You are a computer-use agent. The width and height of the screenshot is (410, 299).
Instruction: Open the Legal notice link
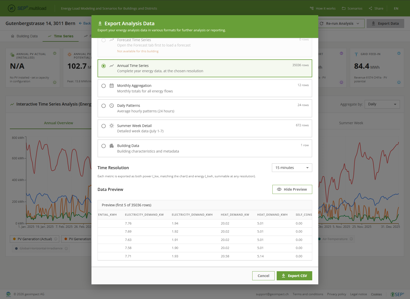click(x=359, y=294)
